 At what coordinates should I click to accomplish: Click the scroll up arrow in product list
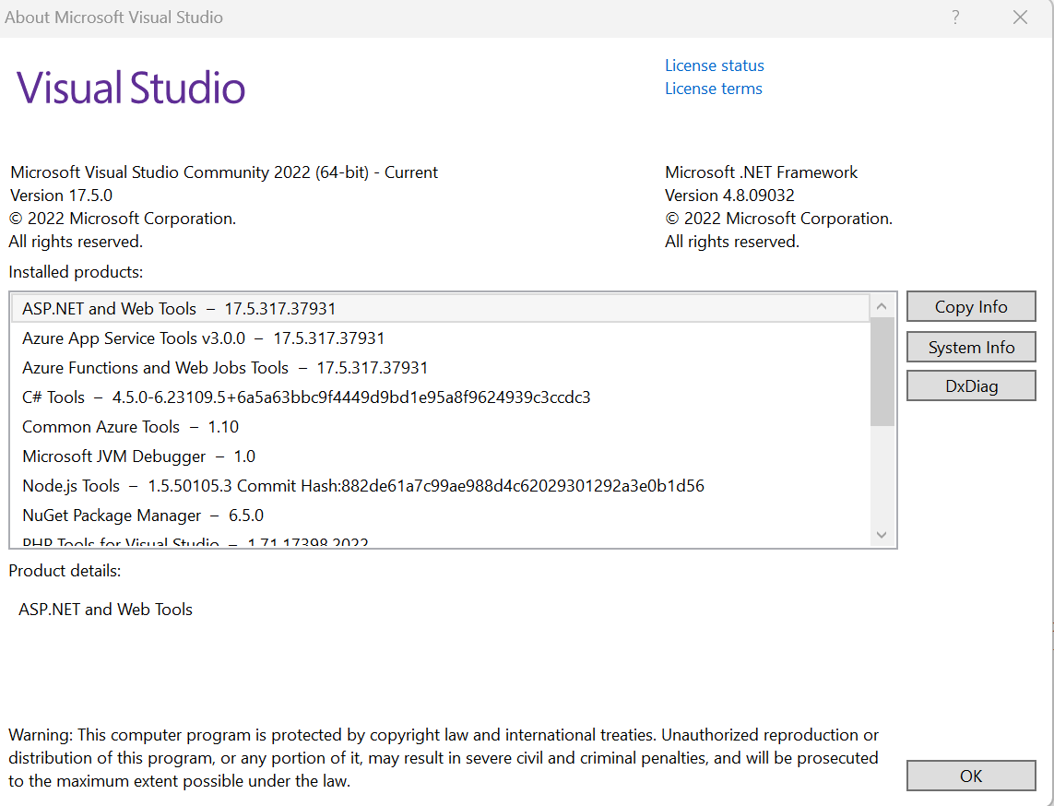882,307
